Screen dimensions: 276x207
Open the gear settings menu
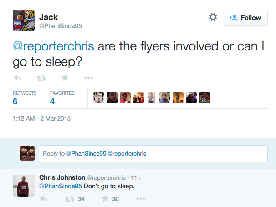tap(213, 17)
